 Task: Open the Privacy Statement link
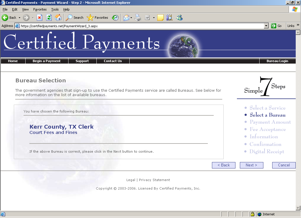coord(154,180)
